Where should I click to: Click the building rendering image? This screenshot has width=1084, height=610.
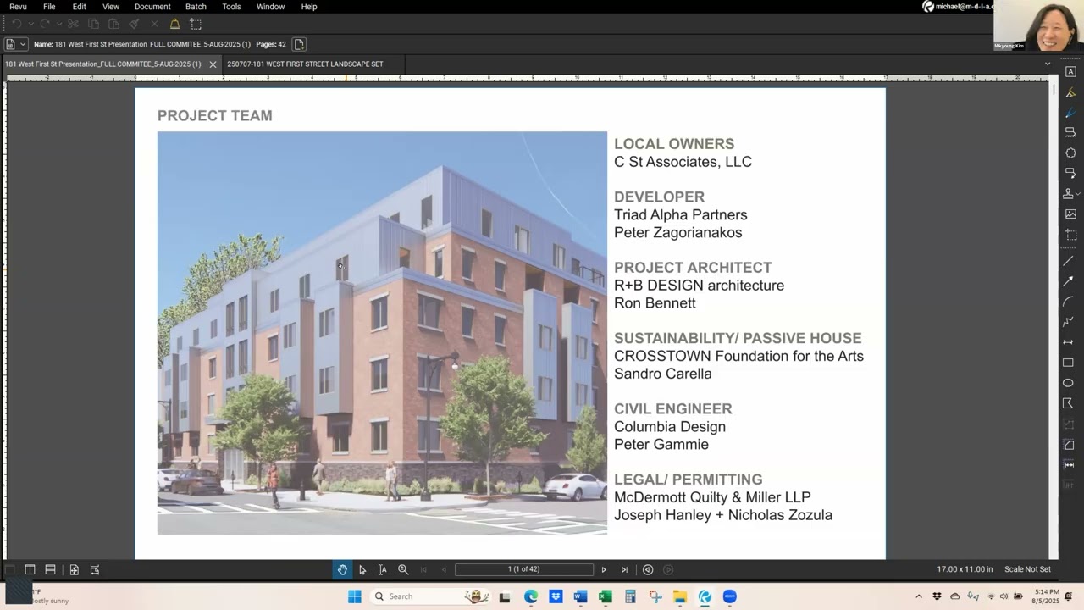pos(382,333)
